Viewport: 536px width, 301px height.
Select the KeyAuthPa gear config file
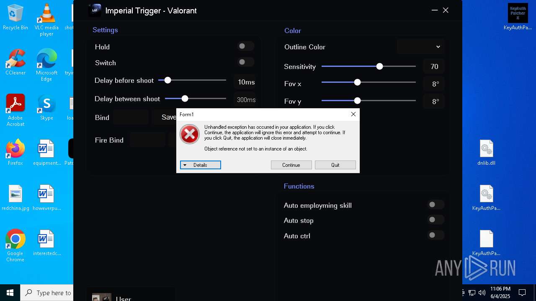click(x=486, y=198)
